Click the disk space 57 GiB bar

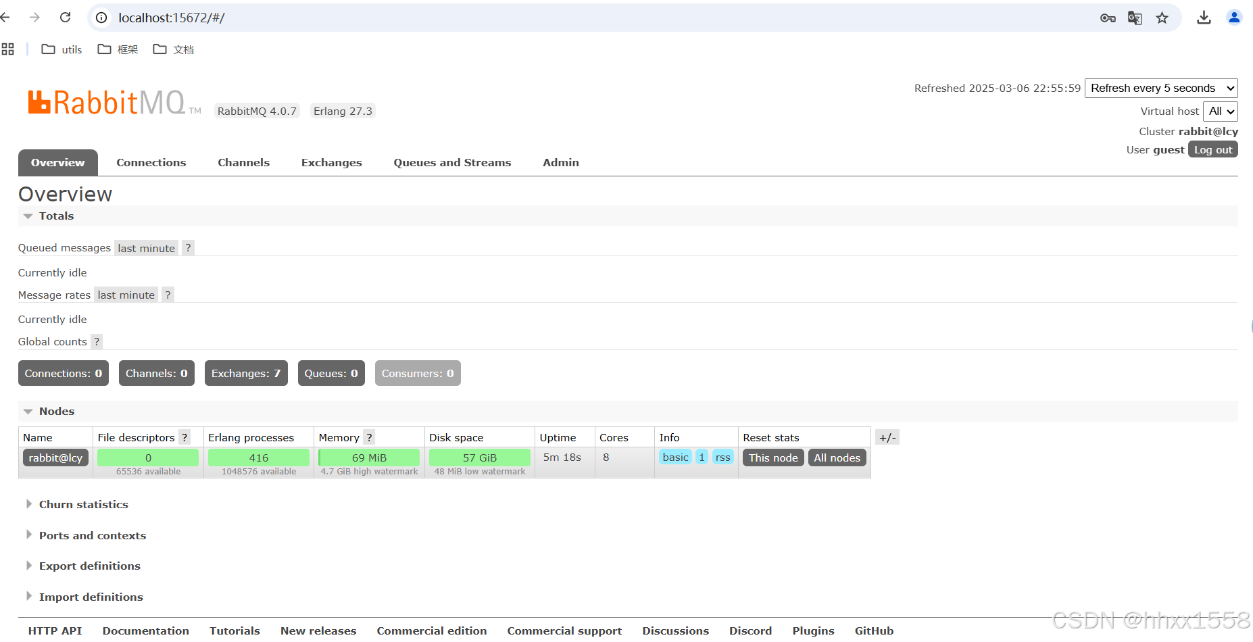(480, 458)
